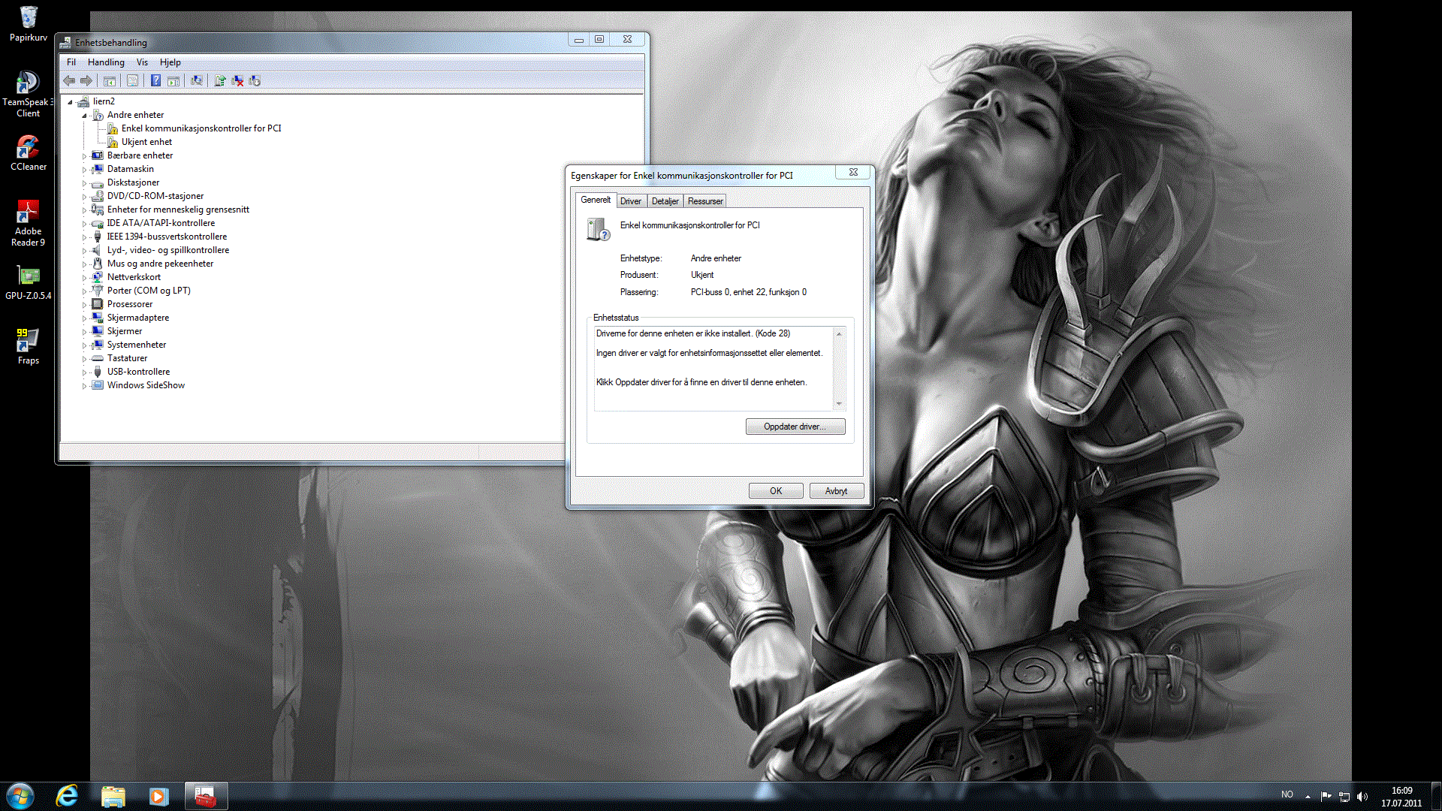Select the Ukjent enhet tree item
The height and width of the screenshot is (811, 1442).
[x=146, y=142]
